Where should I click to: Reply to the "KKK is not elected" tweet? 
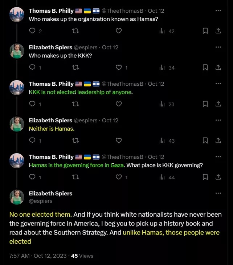(x=32, y=104)
